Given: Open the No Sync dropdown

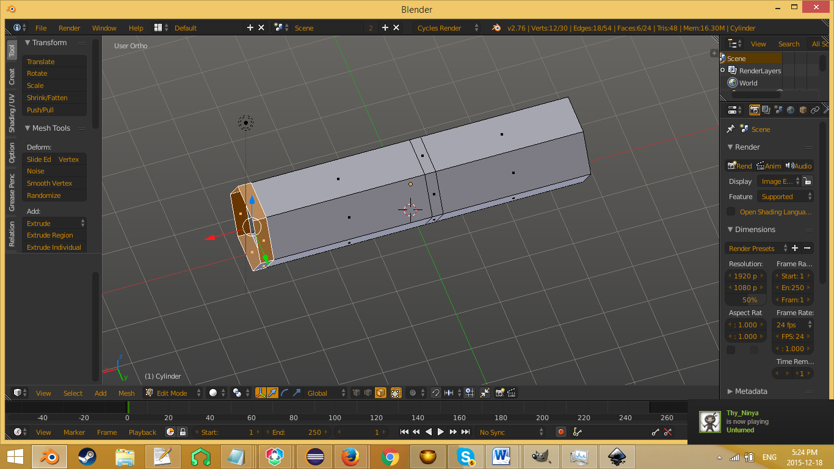Looking at the screenshot, I should click(x=511, y=432).
